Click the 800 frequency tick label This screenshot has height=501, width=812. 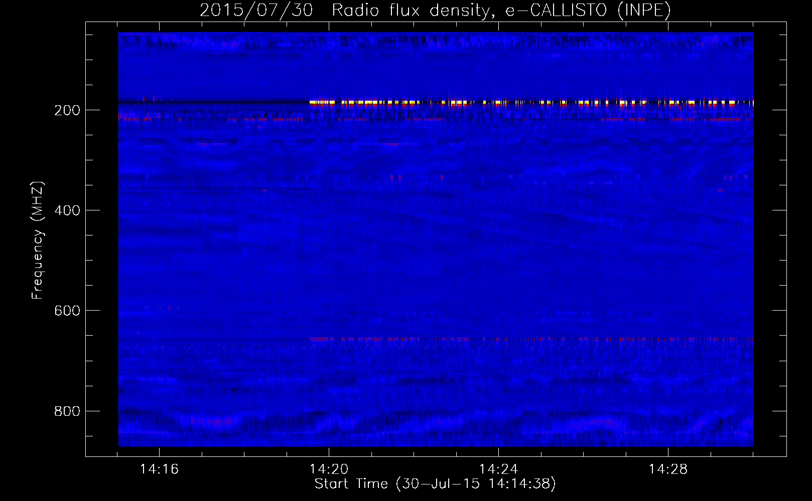pyautogui.click(x=67, y=411)
